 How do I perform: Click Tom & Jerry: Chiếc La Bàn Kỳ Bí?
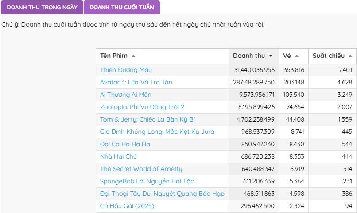(x=147, y=119)
